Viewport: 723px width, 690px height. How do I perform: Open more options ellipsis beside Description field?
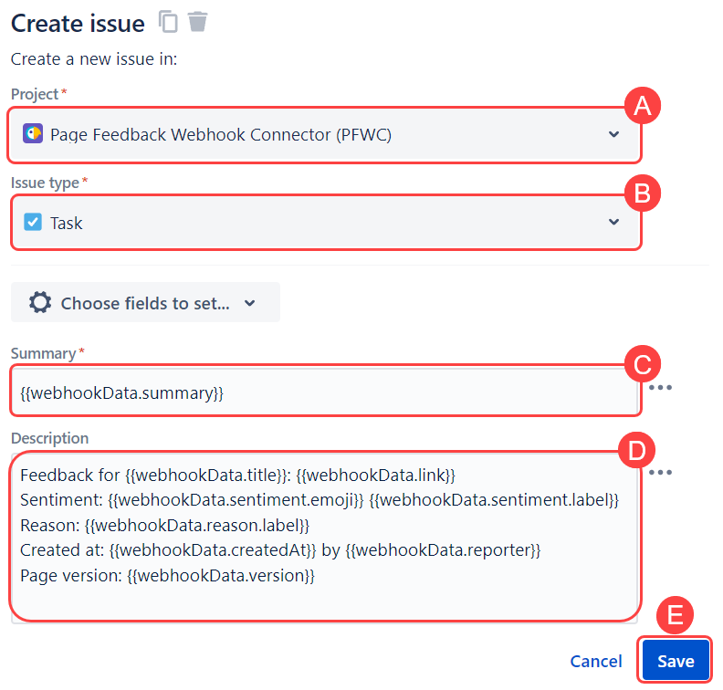[x=659, y=473]
